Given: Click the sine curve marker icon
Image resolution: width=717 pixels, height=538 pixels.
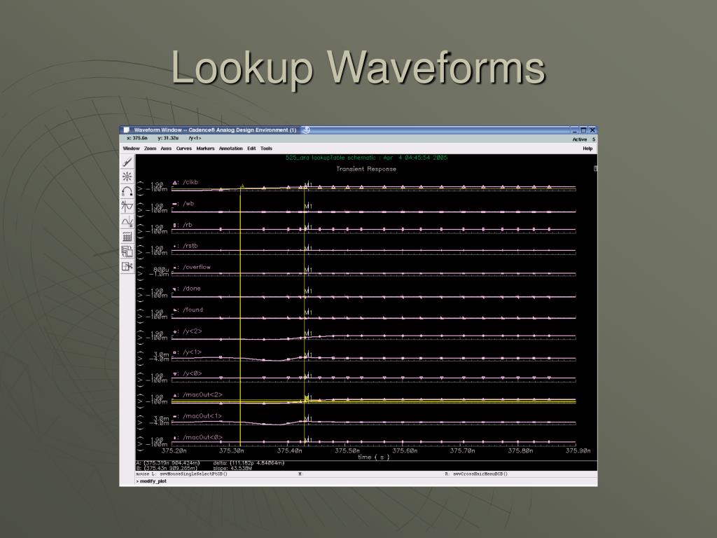Looking at the screenshot, I should click(x=127, y=222).
